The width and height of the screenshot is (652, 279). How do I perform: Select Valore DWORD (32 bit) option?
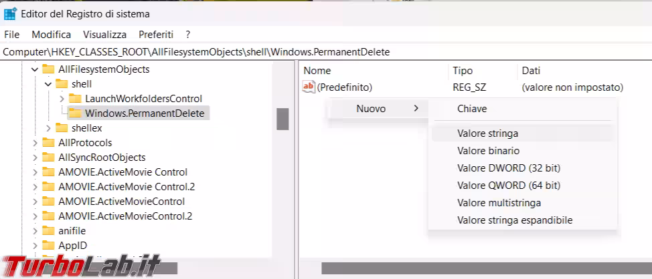tap(509, 168)
